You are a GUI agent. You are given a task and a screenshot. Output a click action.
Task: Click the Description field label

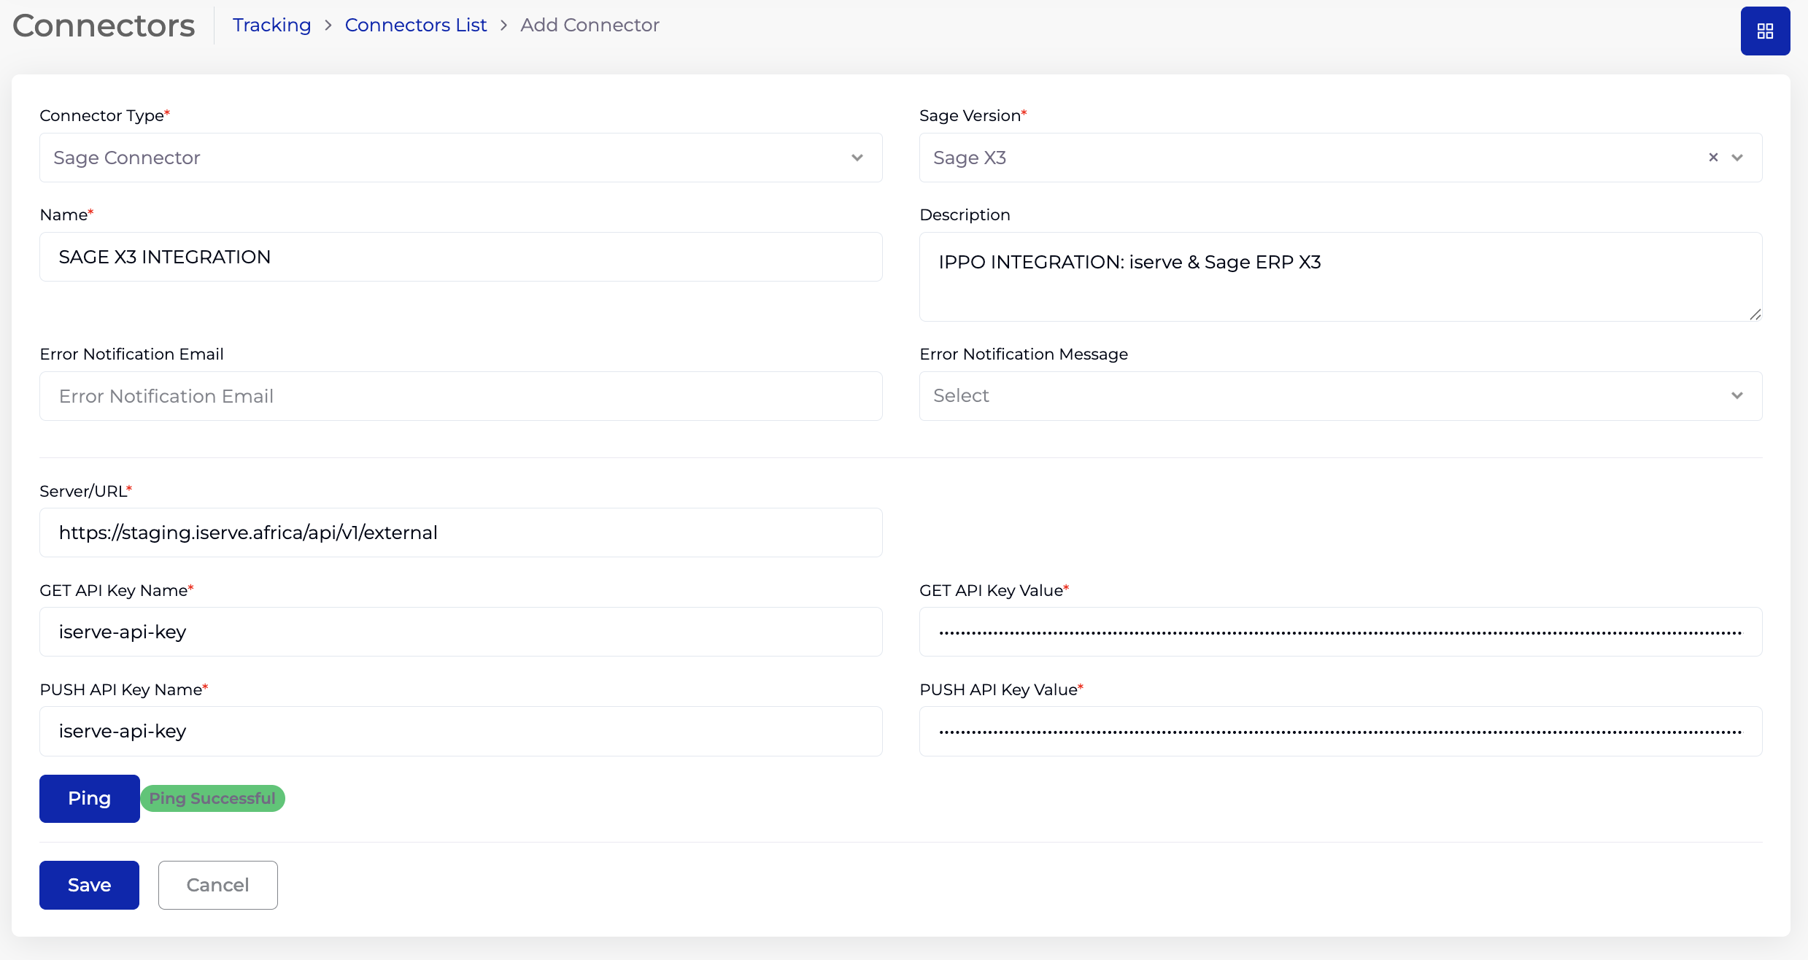click(965, 214)
